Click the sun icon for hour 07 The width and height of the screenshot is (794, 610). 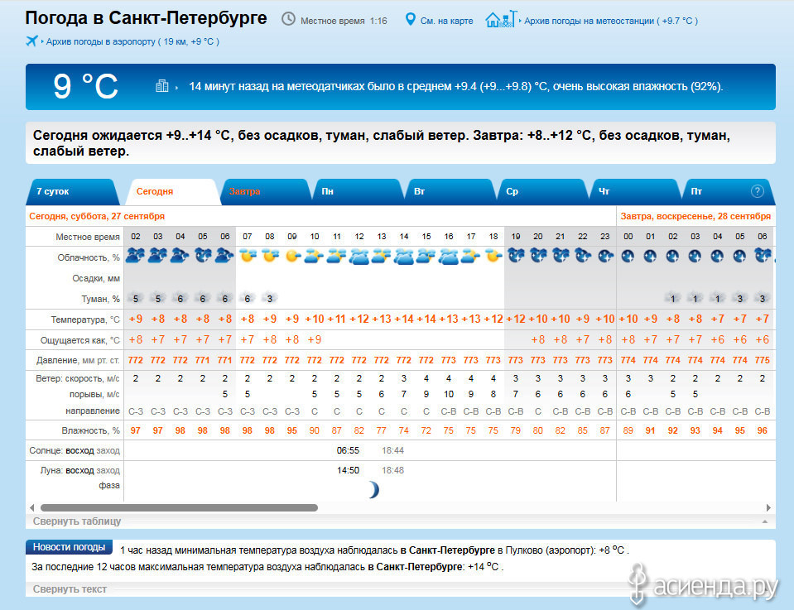point(247,256)
